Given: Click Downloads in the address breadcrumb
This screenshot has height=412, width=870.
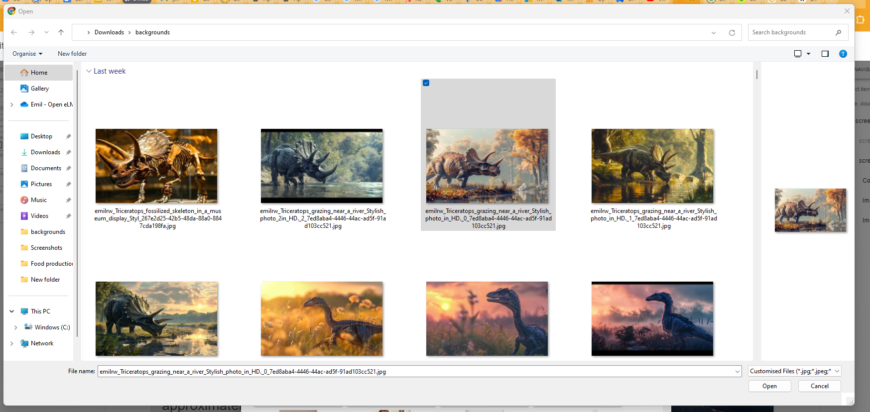Looking at the screenshot, I should point(109,32).
